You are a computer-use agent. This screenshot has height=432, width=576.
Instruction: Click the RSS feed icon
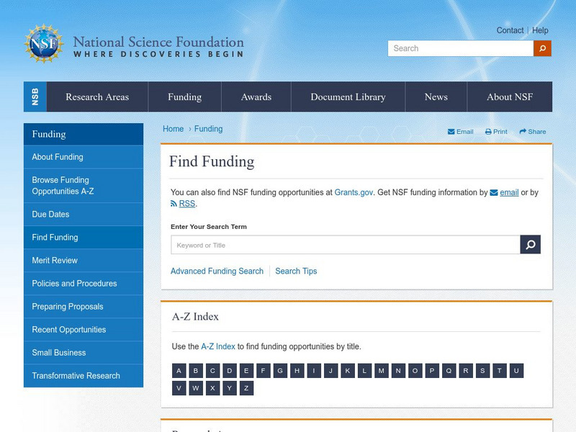click(x=174, y=204)
